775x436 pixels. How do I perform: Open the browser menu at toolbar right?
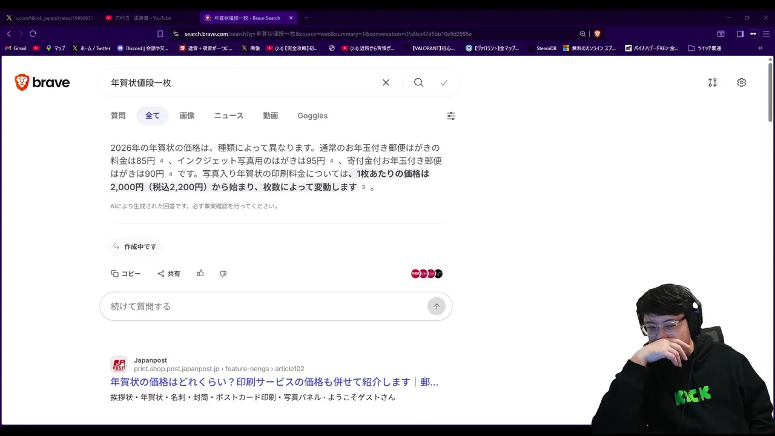click(765, 34)
